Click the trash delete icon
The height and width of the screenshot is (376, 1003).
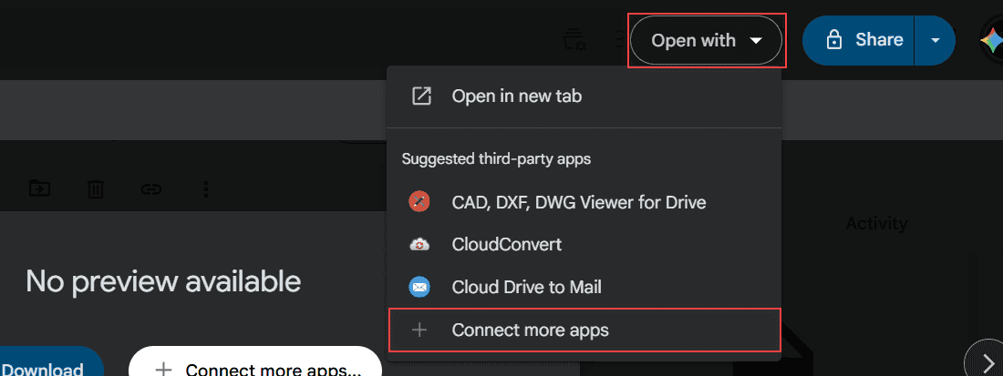point(96,189)
